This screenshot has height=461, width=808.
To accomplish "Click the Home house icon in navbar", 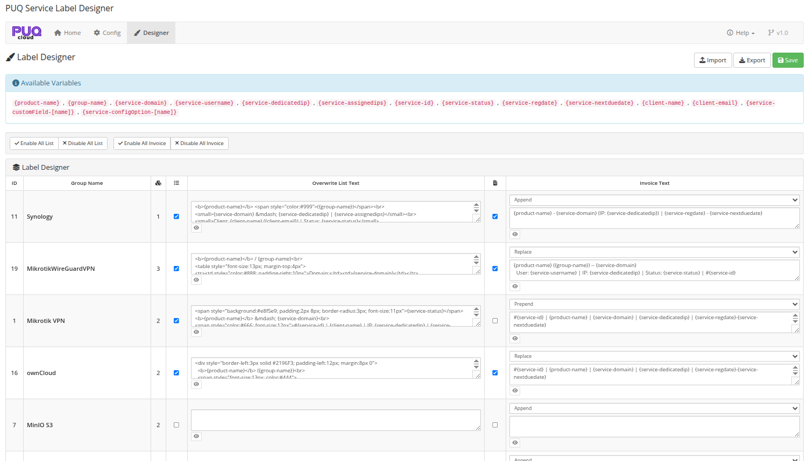I will tap(57, 33).
